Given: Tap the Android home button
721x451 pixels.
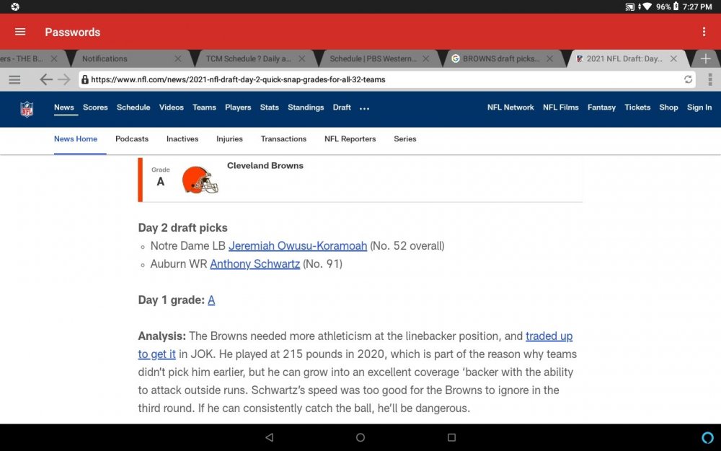Looking at the screenshot, I should click(x=360, y=437).
